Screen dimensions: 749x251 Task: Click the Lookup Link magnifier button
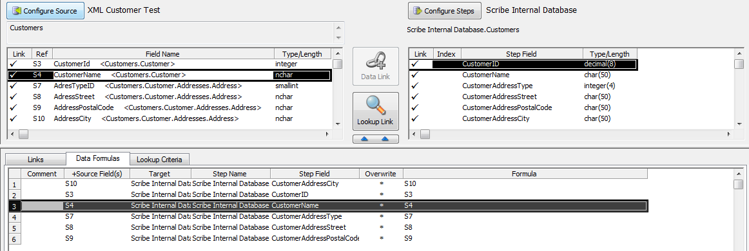coord(375,111)
